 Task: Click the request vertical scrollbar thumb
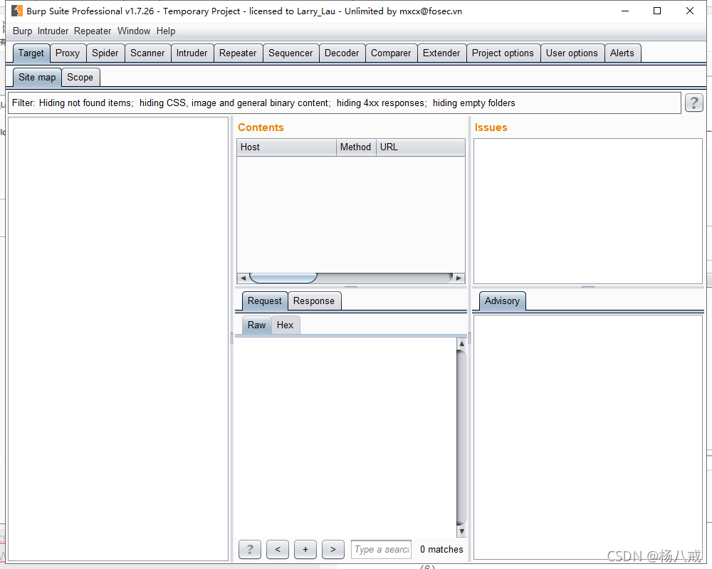pyautogui.click(x=461, y=437)
